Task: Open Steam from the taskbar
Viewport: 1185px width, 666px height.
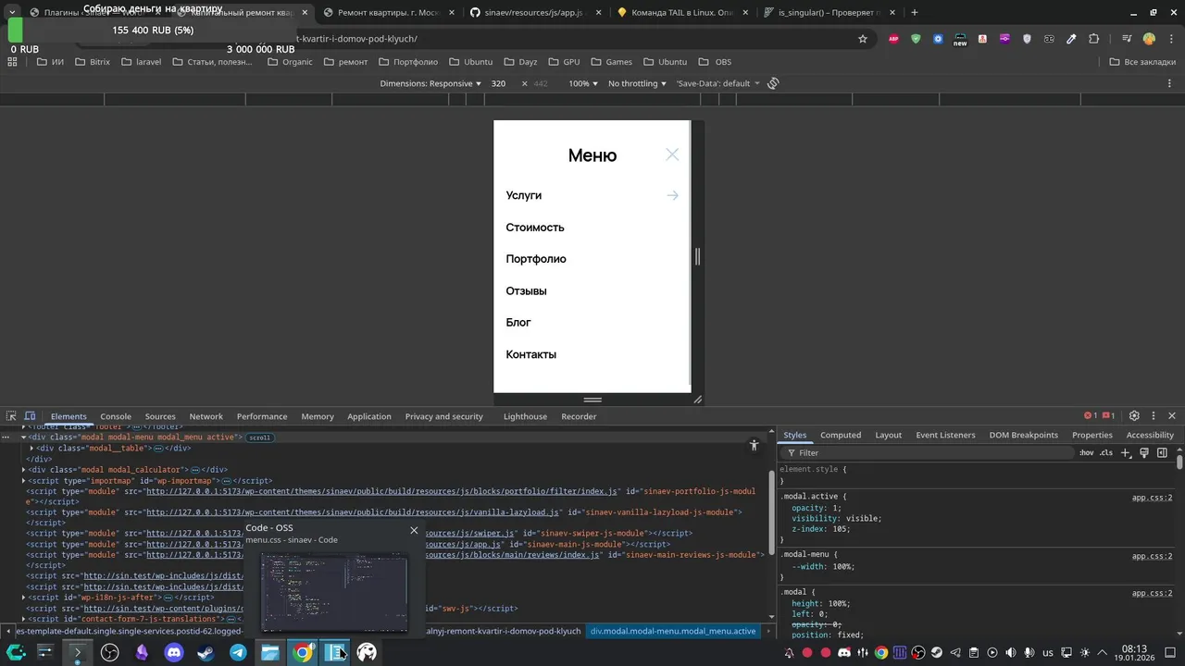Action: (206, 652)
